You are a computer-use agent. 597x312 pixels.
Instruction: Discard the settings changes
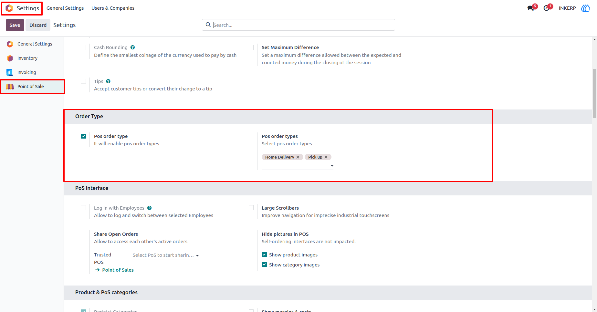38,25
